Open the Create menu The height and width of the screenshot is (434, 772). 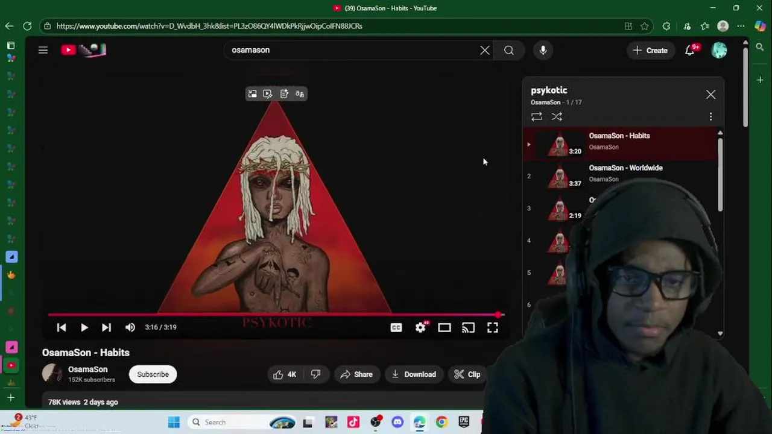(650, 51)
